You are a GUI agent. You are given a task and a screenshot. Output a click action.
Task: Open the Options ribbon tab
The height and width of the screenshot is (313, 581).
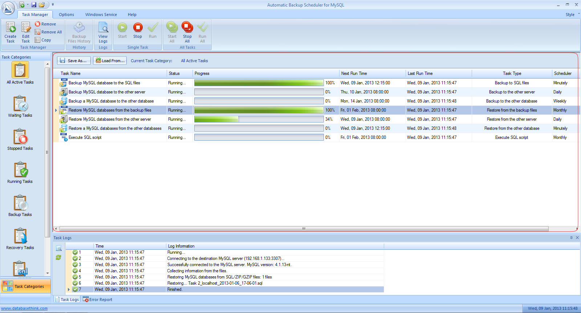coord(66,15)
